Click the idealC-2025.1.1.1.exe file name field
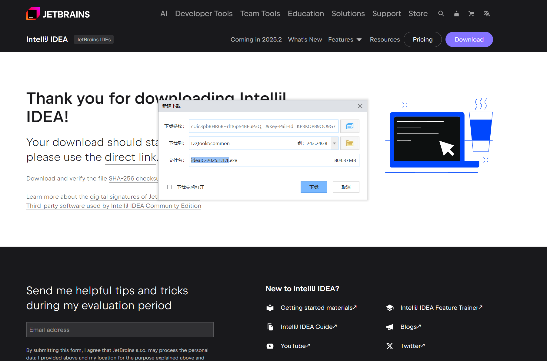 pos(274,160)
